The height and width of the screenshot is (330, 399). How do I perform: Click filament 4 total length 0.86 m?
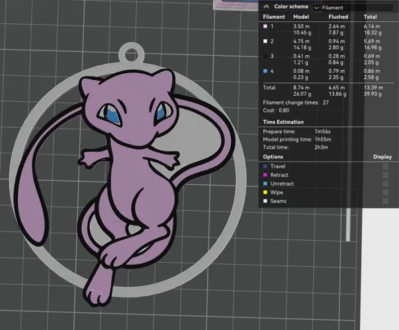click(x=372, y=71)
